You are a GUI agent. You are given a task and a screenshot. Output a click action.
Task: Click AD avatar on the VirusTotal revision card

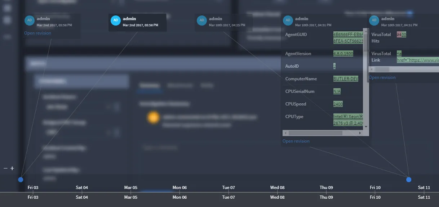(x=374, y=21)
